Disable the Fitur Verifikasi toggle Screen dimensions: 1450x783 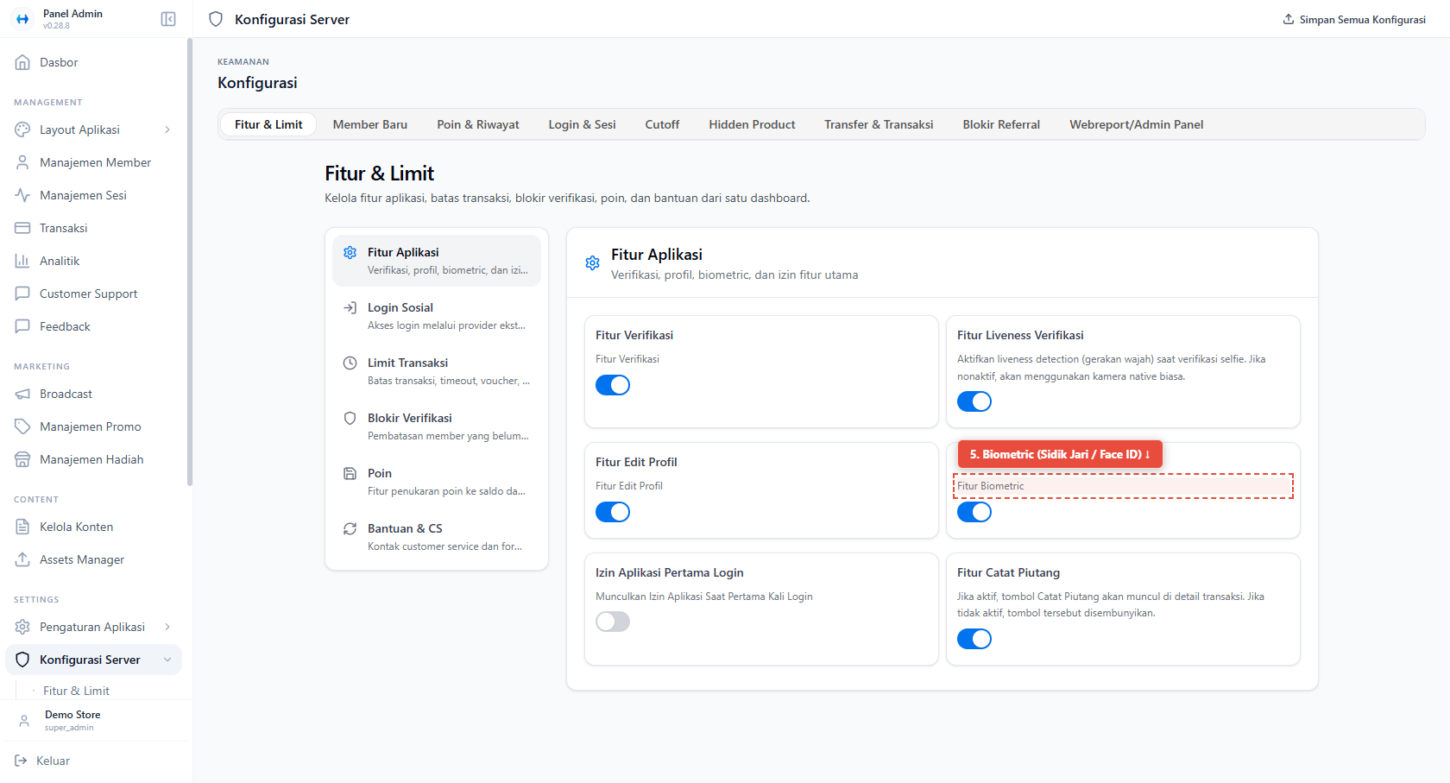(x=613, y=385)
